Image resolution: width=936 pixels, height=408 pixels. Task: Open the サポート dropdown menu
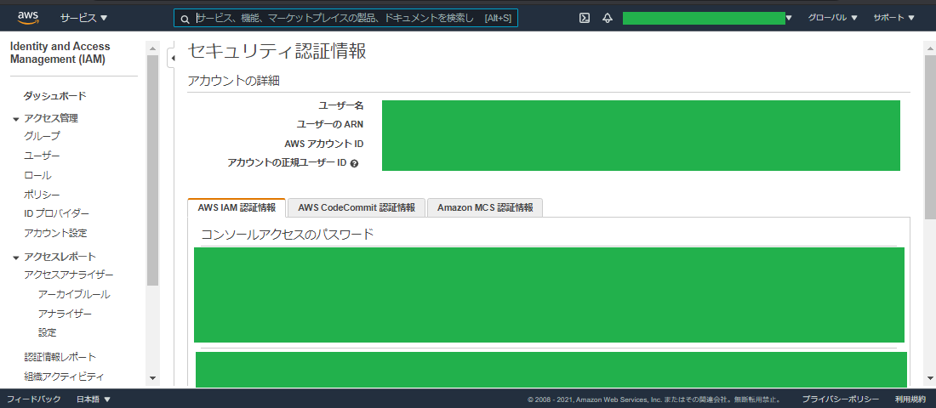click(x=893, y=18)
